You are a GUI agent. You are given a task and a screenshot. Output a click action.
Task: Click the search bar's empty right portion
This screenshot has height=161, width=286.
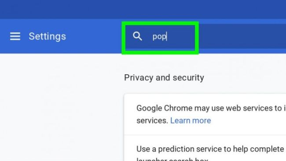241,37
